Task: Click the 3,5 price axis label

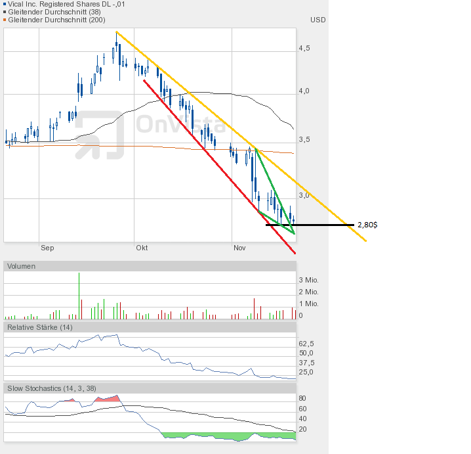Action: click(304, 139)
